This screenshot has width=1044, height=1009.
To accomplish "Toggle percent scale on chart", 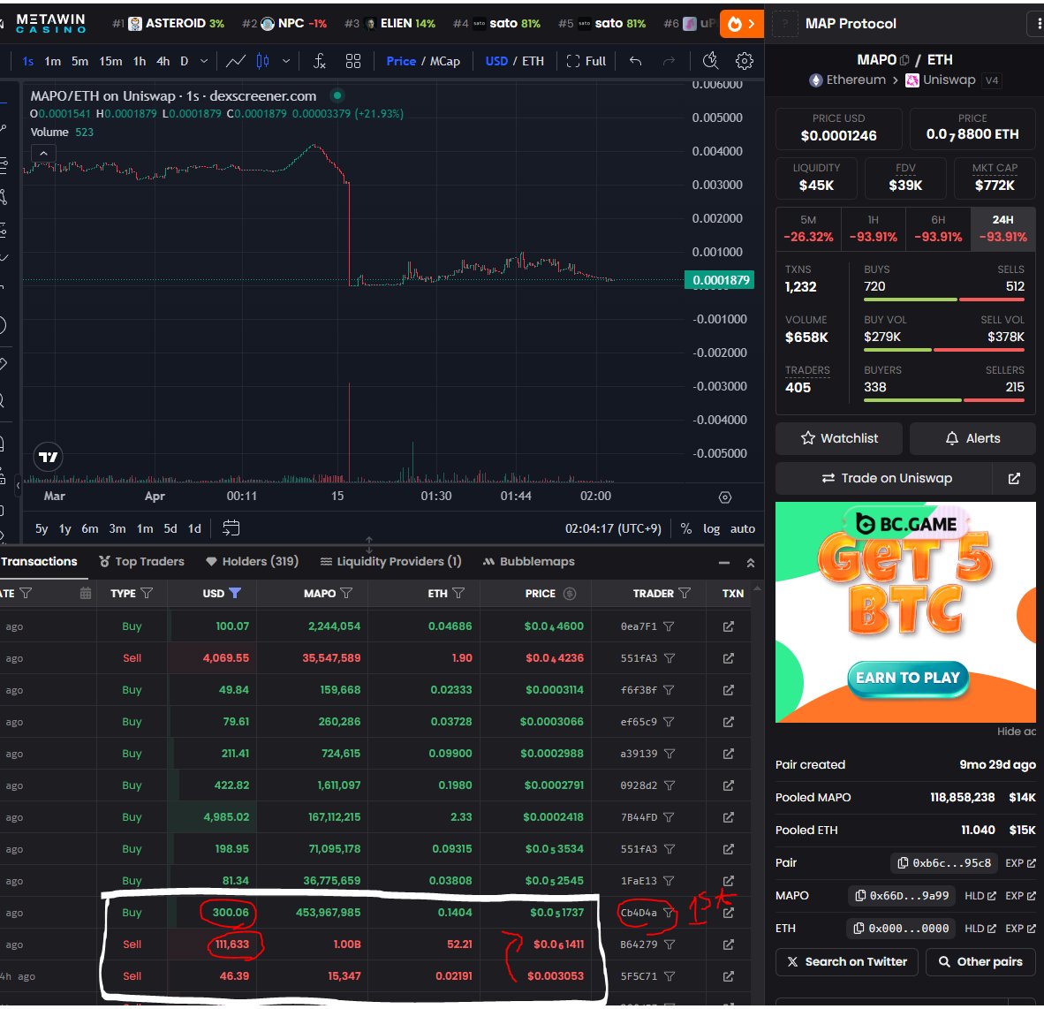I will pyautogui.click(x=685, y=528).
